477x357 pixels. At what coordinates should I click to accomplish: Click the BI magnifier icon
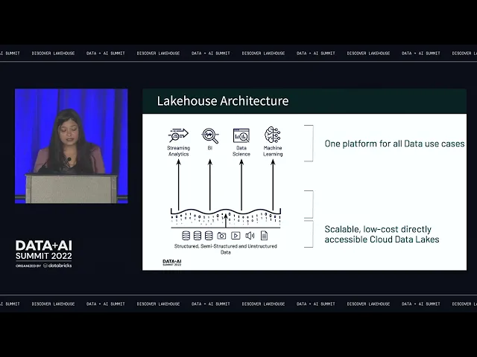[210, 135]
